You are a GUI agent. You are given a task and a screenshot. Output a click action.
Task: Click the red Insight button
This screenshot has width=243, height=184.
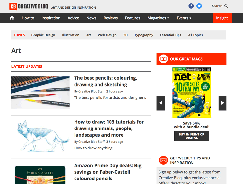point(222,18)
